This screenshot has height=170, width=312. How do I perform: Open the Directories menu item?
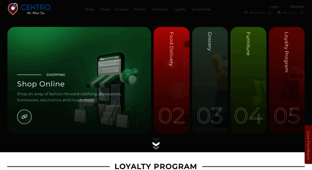pyautogui.click(x=201, y=9)
